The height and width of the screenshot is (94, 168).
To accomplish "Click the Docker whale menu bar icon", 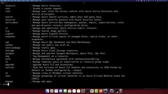I will click(144, 1).
